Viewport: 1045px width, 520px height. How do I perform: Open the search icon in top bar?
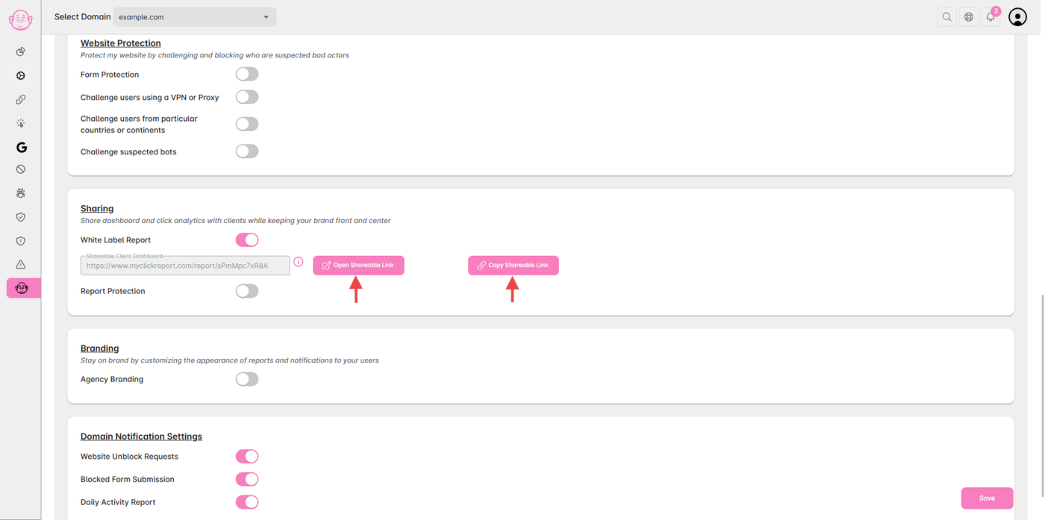point(946,16)
